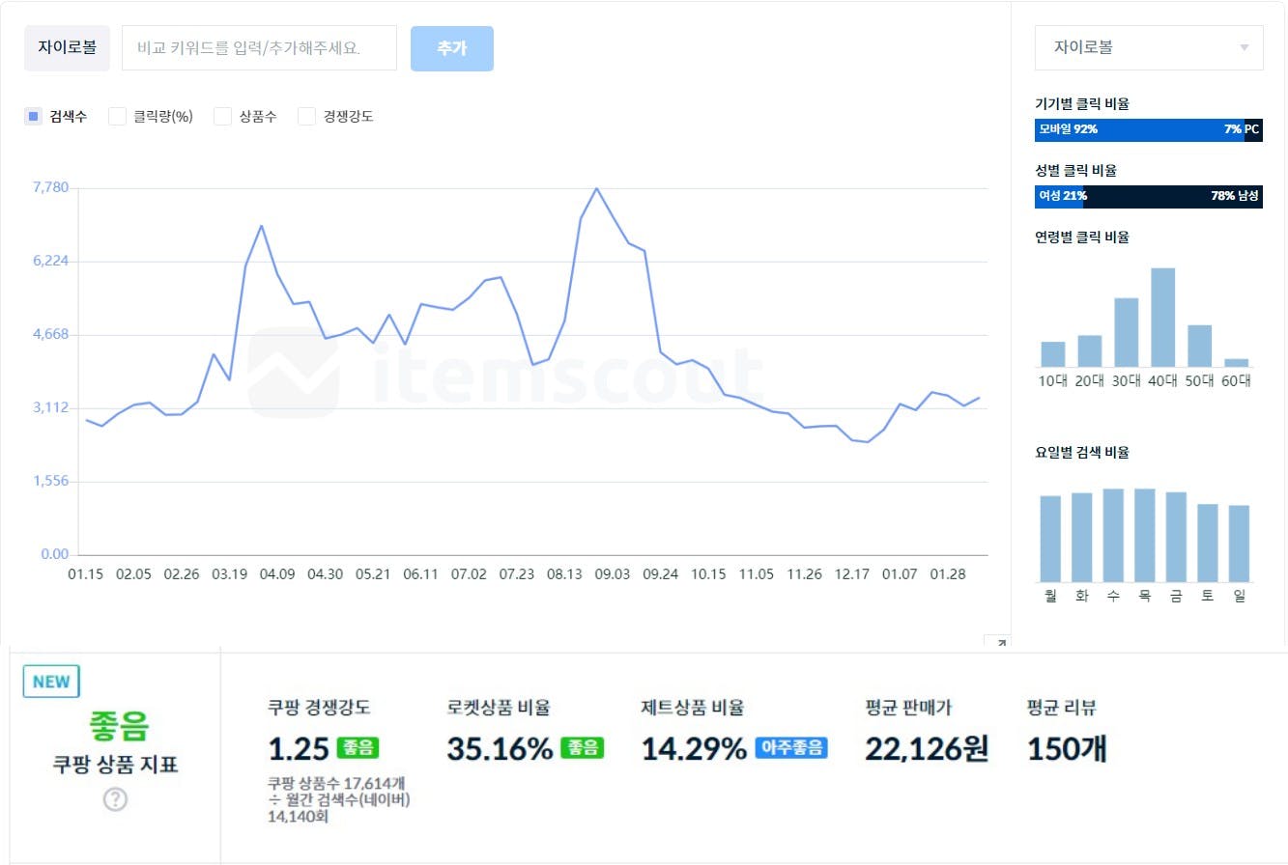The width and height of the screenshot is (1288, 865).
Task: Click the 1,556 y-axis label
Action: tap(51, 481)
